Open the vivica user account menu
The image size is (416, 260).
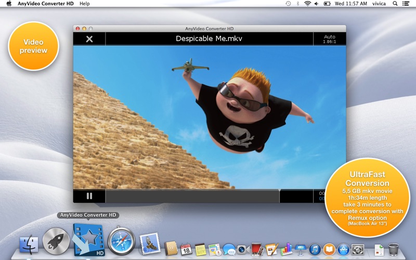379,4
